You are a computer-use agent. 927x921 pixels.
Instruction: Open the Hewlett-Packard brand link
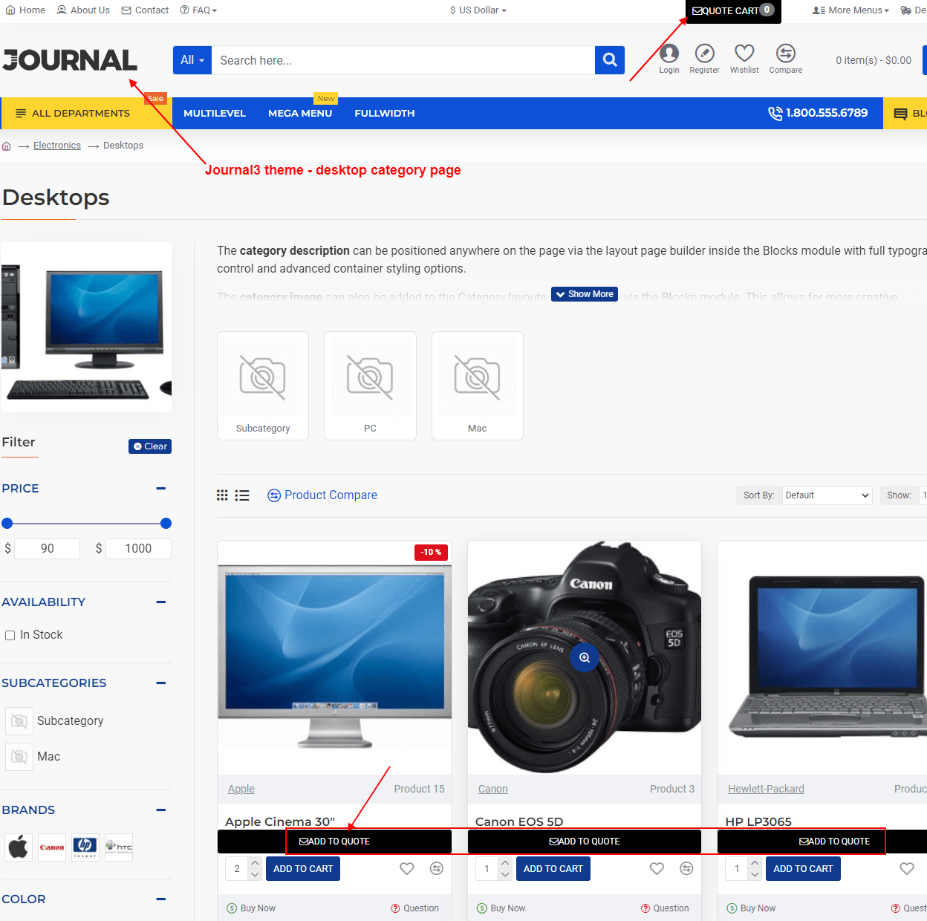click(766, 789)
